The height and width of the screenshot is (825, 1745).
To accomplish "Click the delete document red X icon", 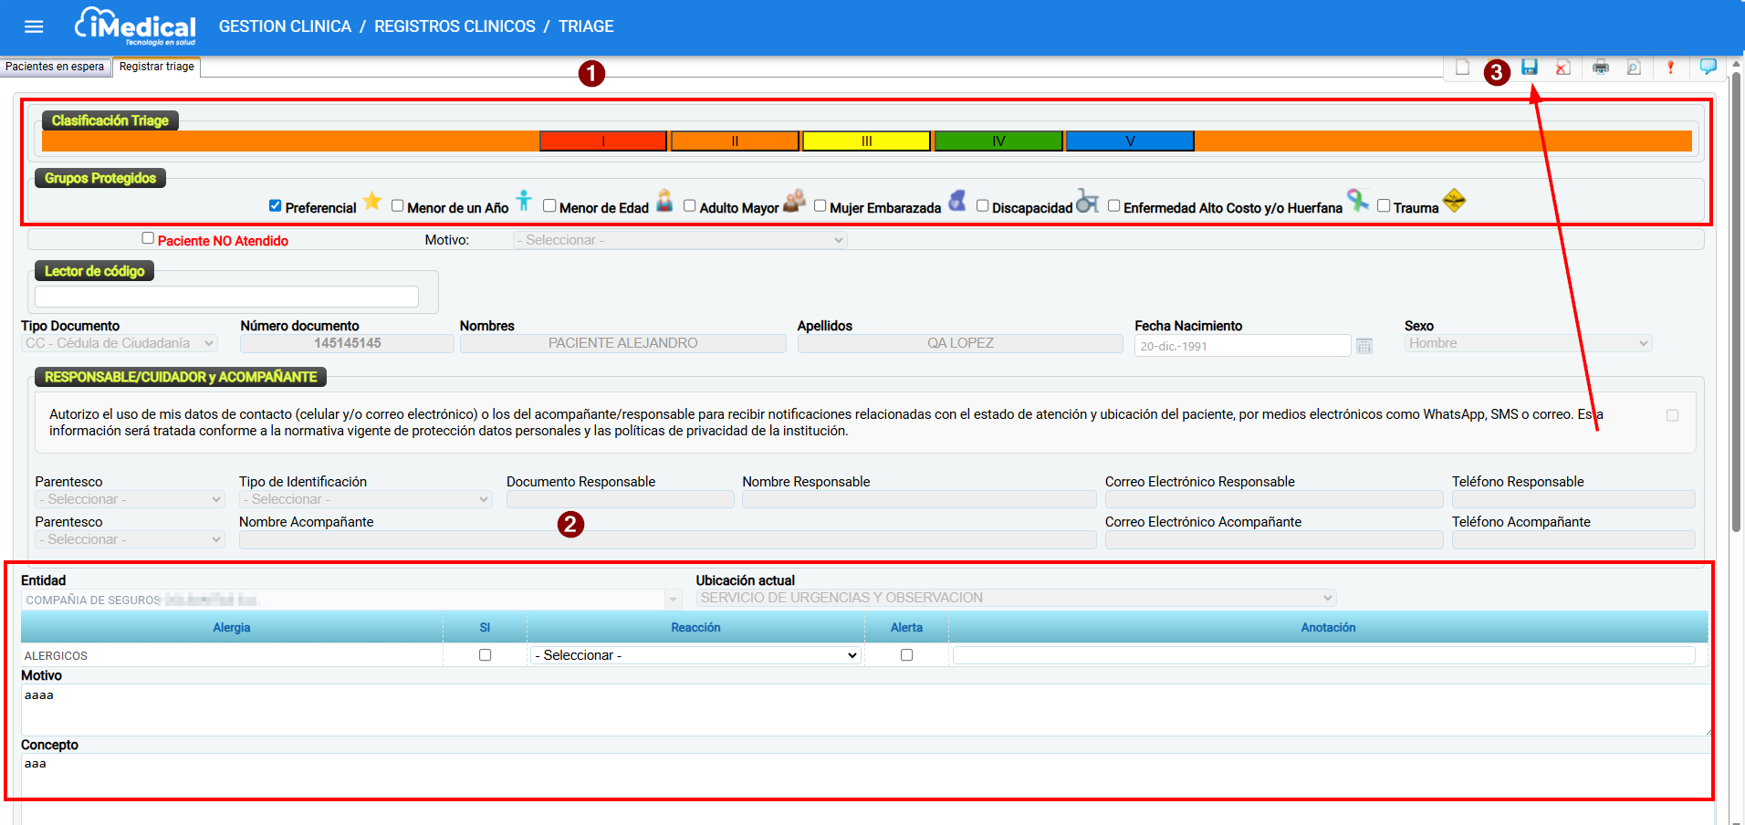I will [1563, 68].
